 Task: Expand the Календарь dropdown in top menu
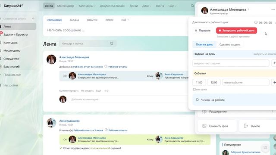pos(94,6)
